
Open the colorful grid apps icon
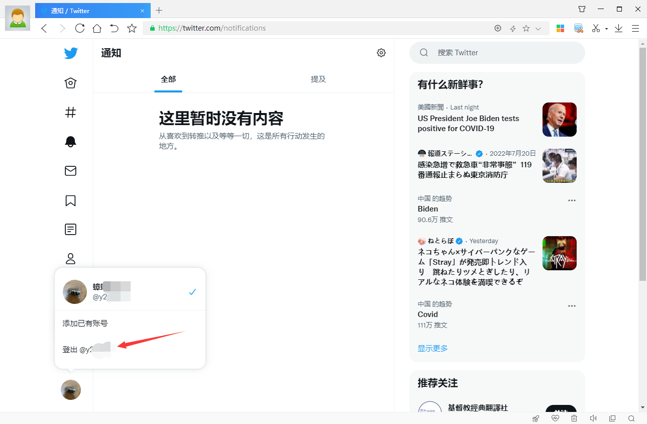click(561, 29)
